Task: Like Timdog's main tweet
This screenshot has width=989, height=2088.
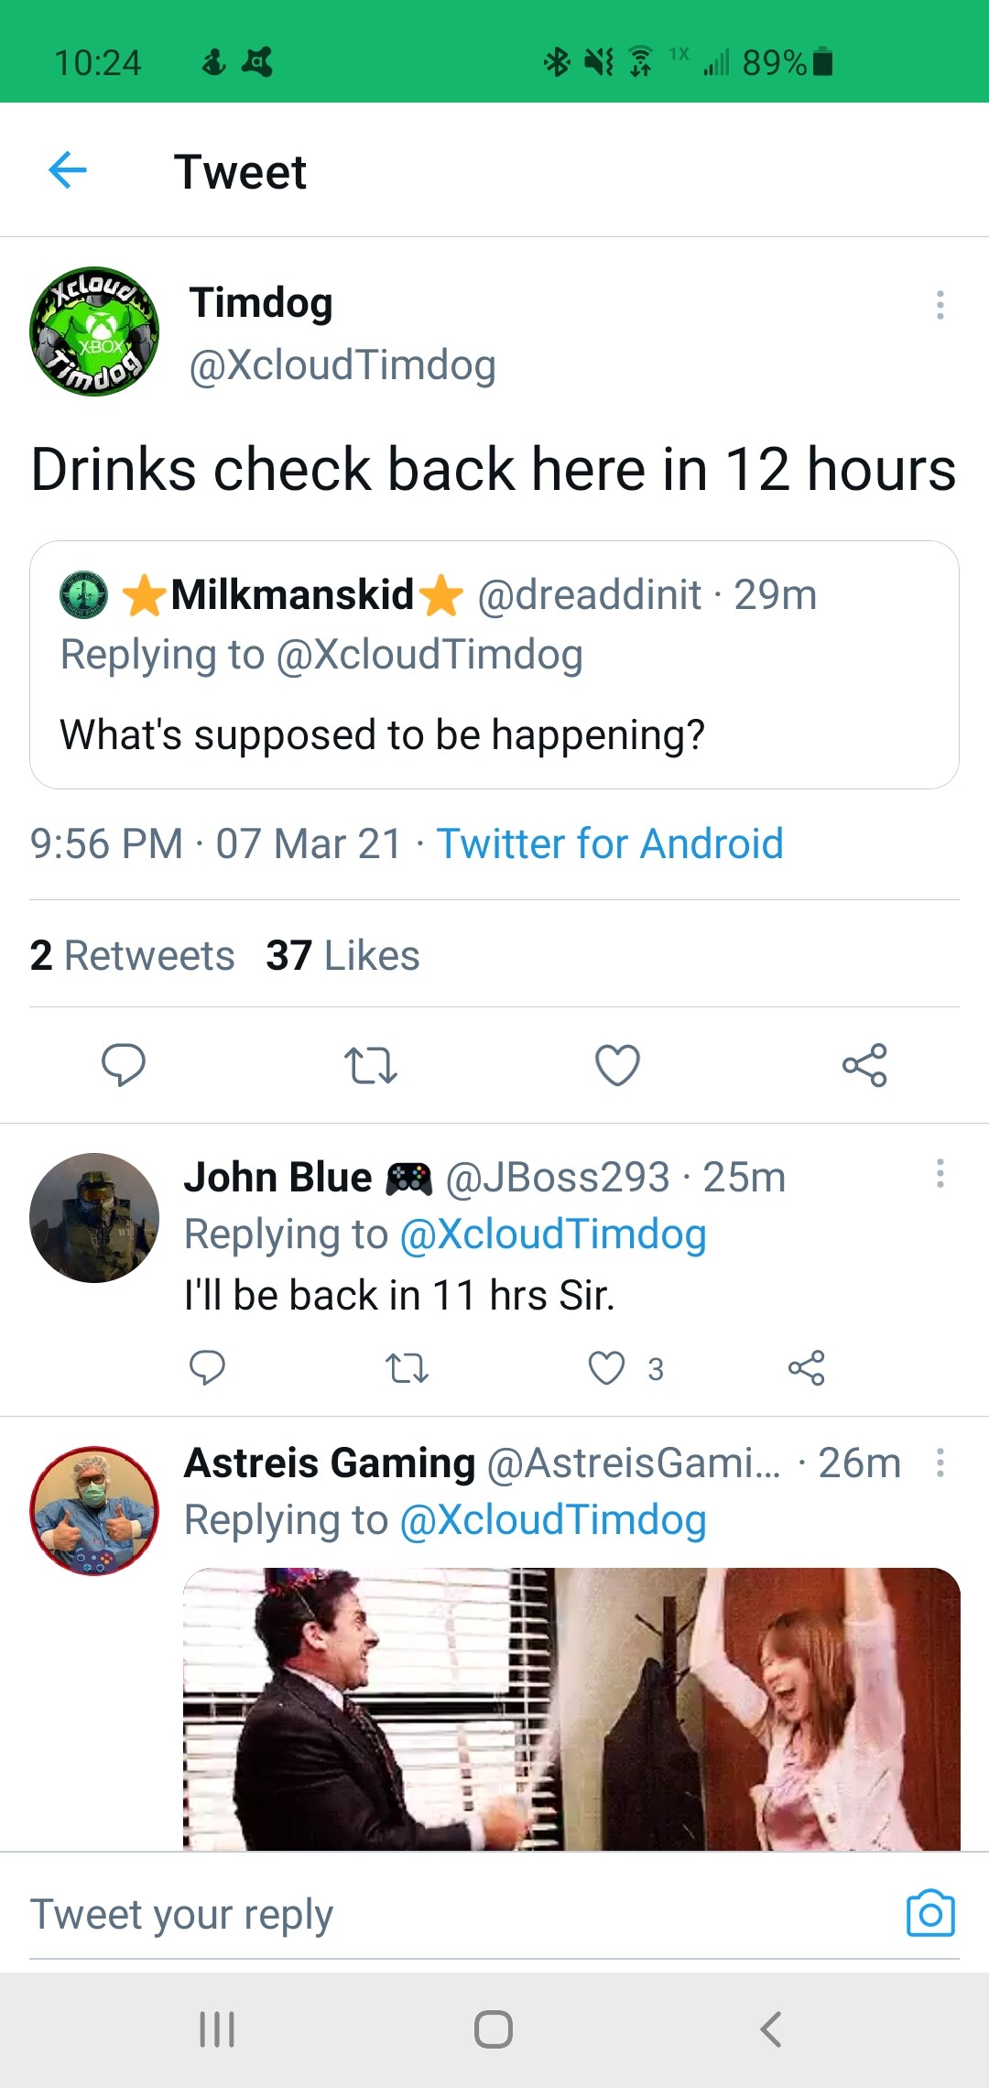Action: click(617, 1065)
